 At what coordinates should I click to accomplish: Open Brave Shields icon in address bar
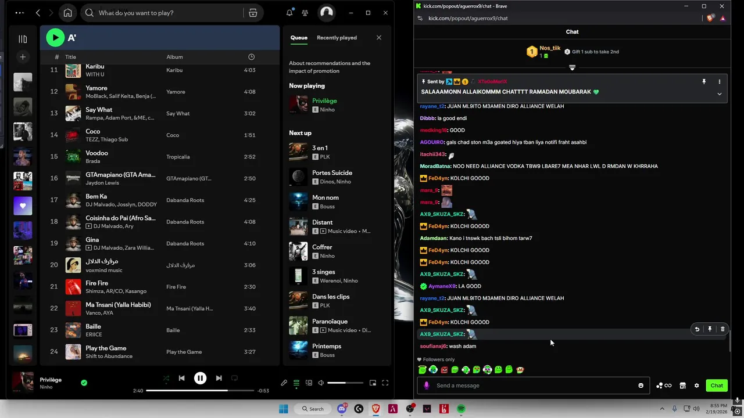(x=710, y=18)
